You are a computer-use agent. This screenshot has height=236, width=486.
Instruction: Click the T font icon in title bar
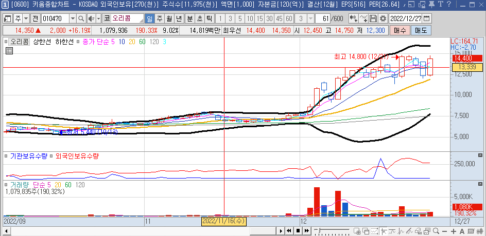tap(441, 4)
